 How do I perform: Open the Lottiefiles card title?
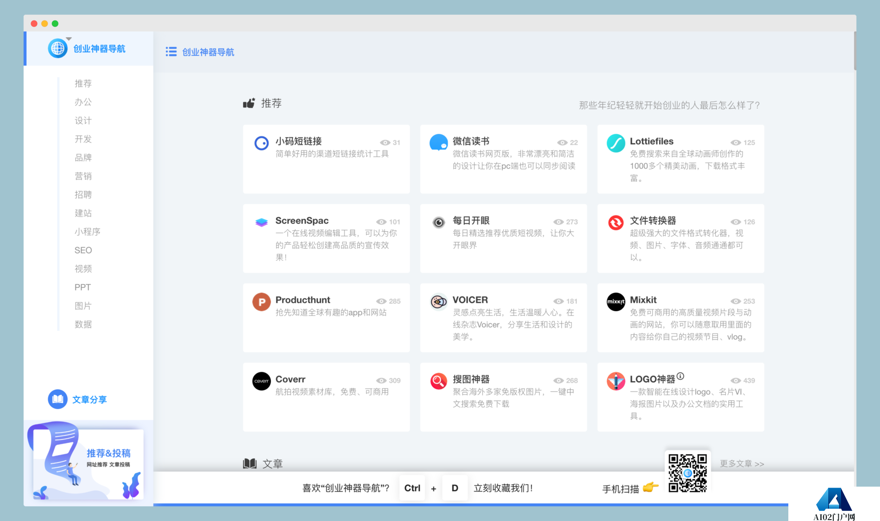tap(651, 141)
